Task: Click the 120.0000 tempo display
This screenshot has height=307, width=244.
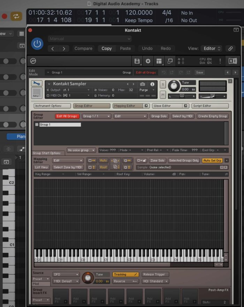Action: [x=139, y=13]
